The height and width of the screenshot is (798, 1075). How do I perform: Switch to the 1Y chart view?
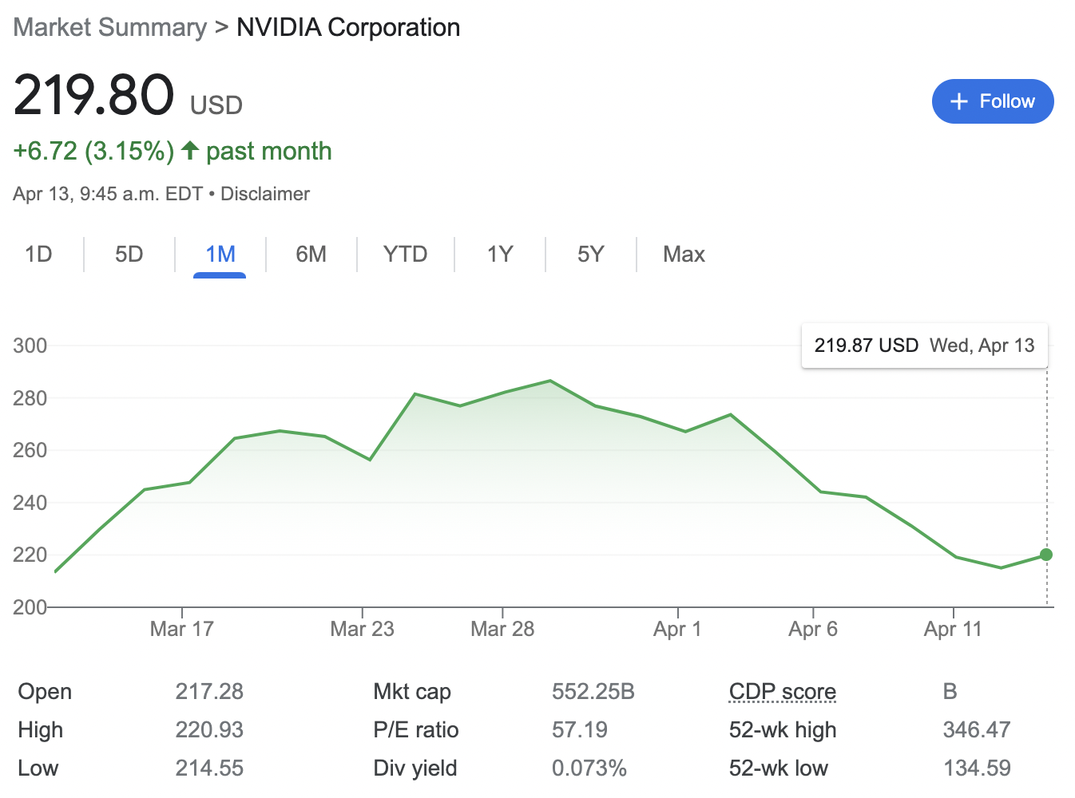(499, 254)
